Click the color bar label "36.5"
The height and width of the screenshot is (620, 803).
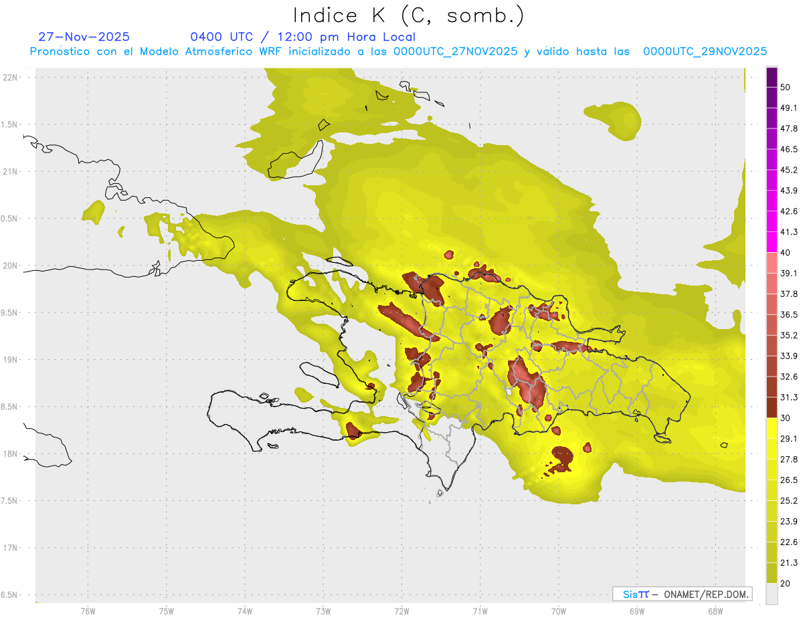[x=788, y=314]
